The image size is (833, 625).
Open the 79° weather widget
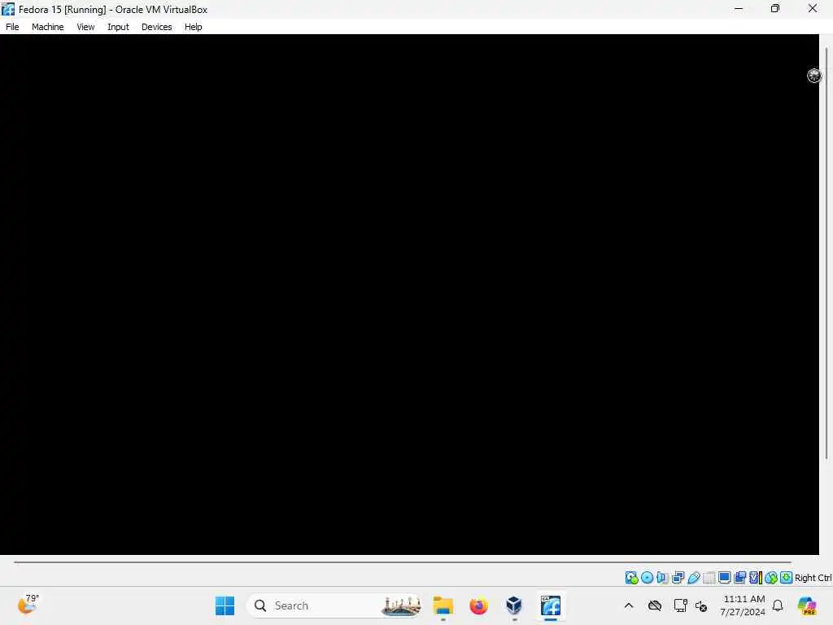(x=28, y=605)
